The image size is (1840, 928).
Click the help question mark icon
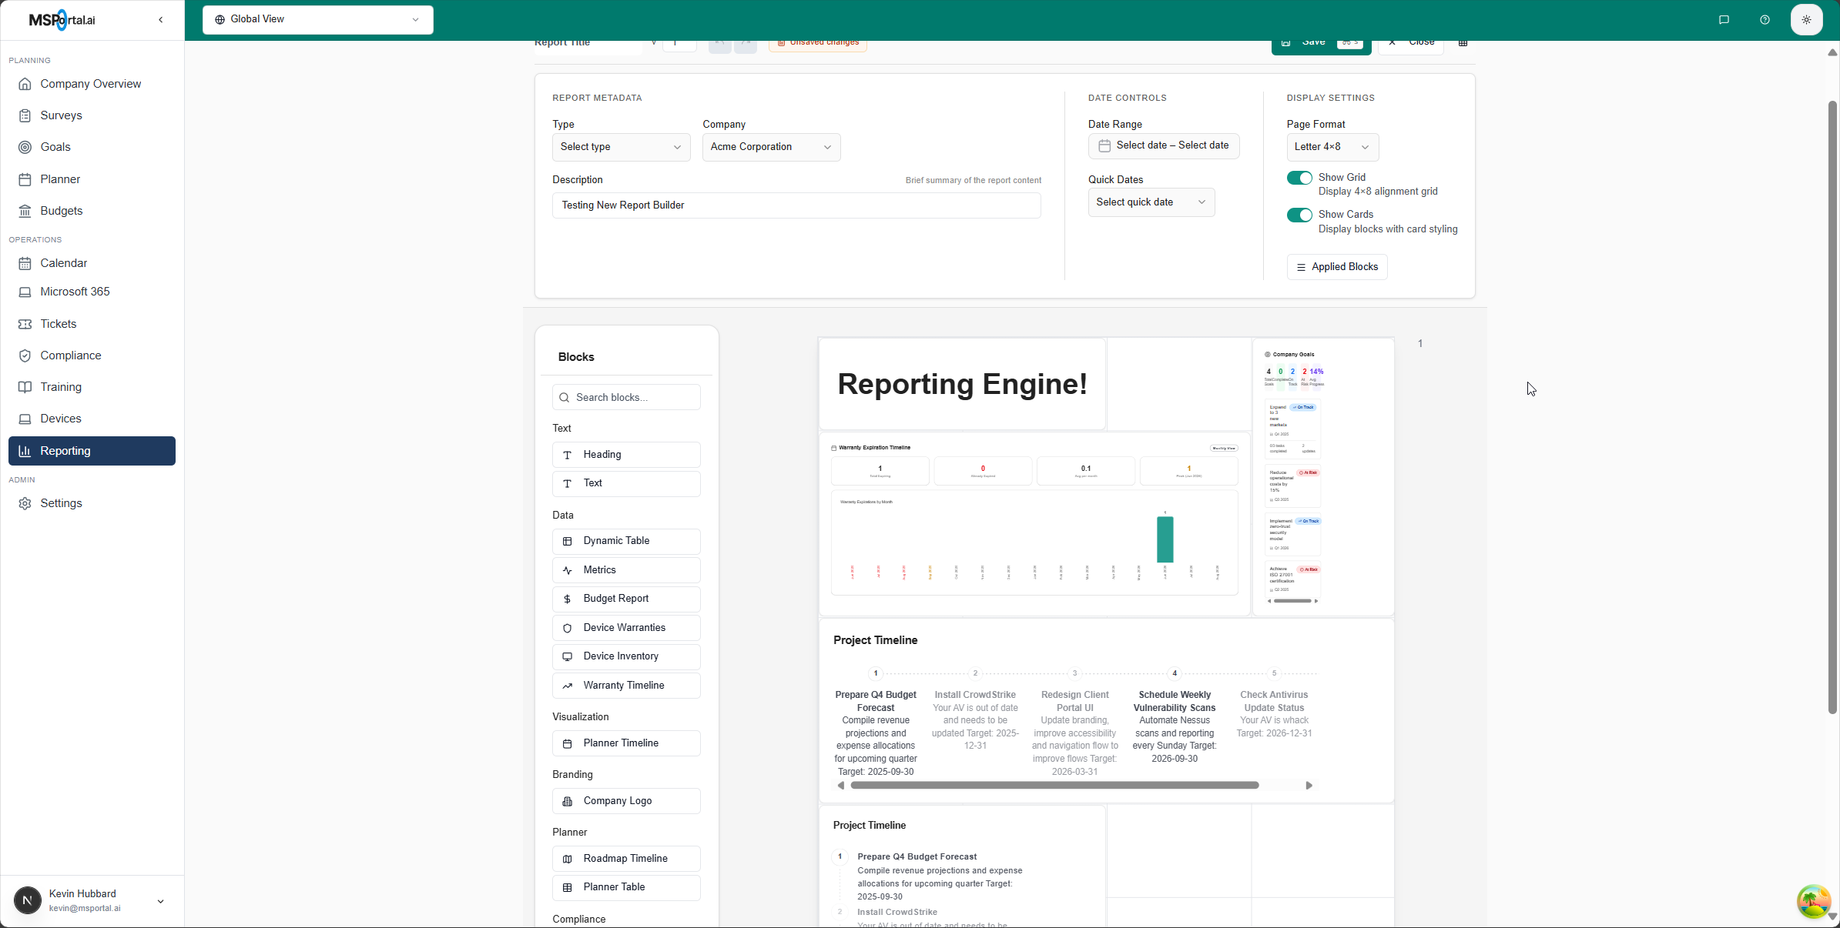point(1765,20)
